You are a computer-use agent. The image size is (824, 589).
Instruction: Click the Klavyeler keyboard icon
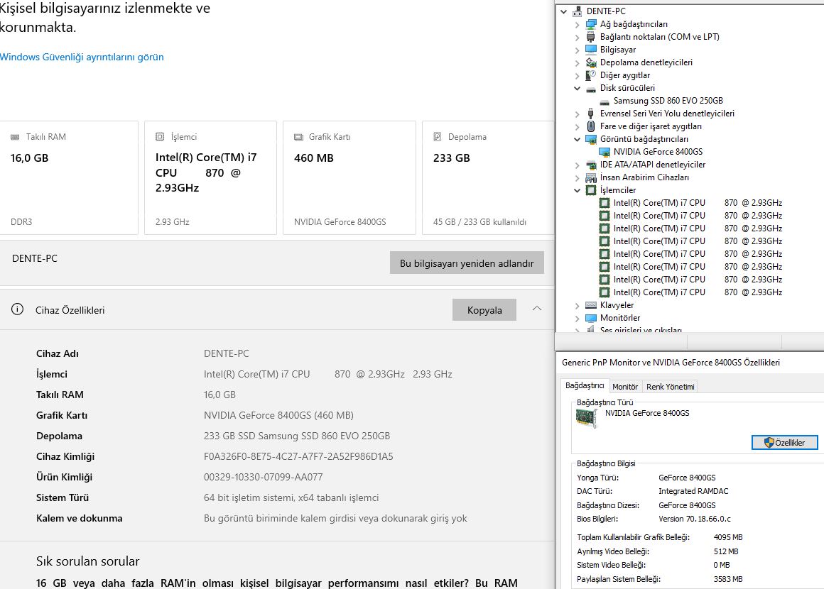tap(591, 305)
